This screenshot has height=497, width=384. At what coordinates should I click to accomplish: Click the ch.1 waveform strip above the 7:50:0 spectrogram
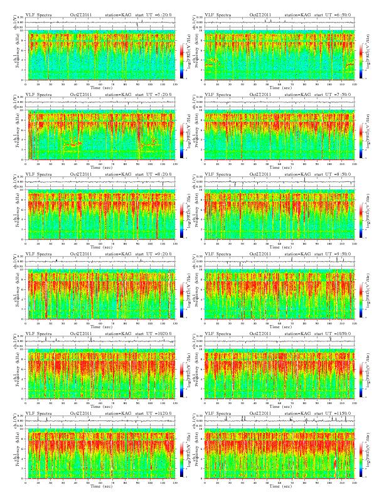(279, 102)
